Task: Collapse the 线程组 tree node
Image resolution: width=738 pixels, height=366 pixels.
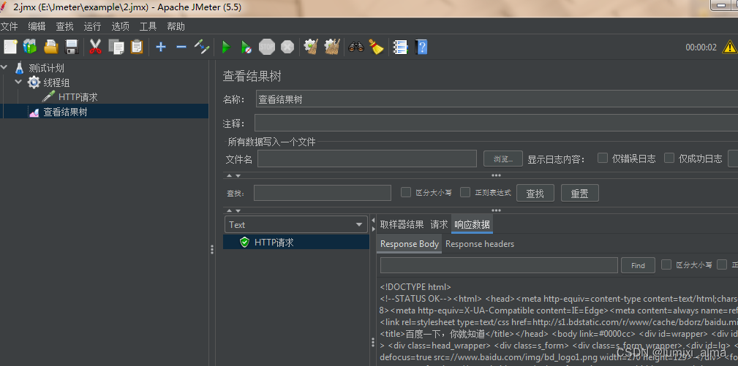Action: 18,83
